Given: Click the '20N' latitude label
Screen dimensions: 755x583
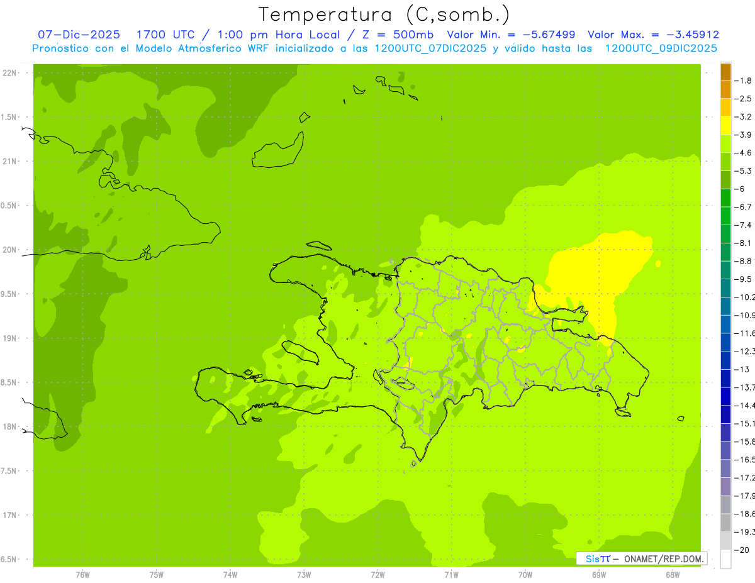Looking at the screenshot, I should tap(10, 250).
